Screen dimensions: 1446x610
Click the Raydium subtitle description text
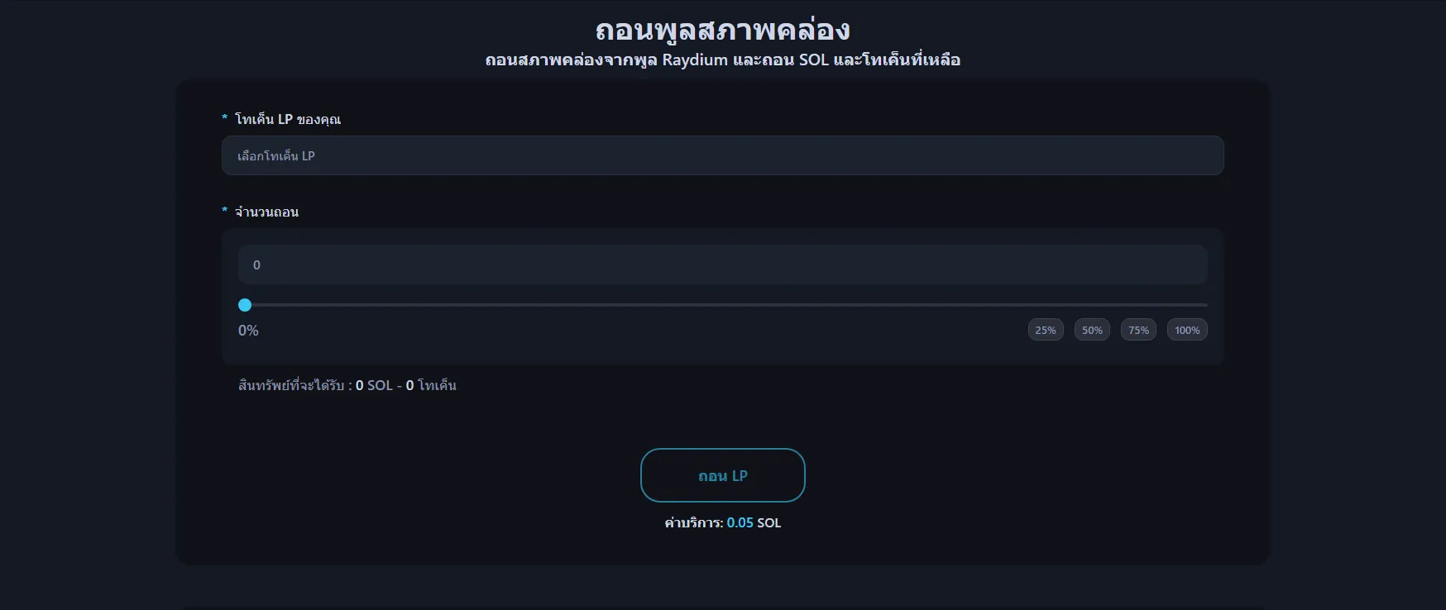click(x=722, y=60)
